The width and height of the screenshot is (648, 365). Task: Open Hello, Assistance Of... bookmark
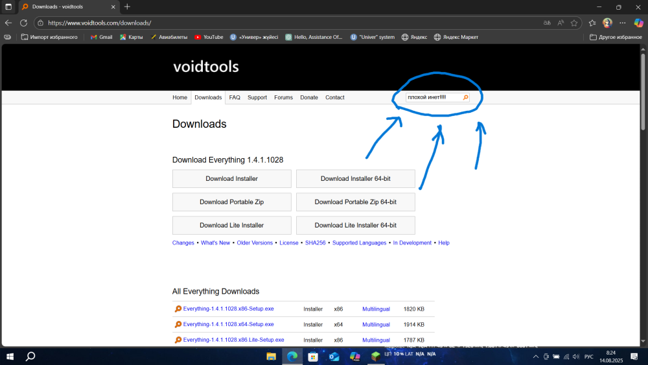coord(314,37)
